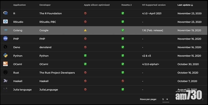Sort by Last update column arrow
This screenshot has height=105, width=208.
tap(192, 5)
